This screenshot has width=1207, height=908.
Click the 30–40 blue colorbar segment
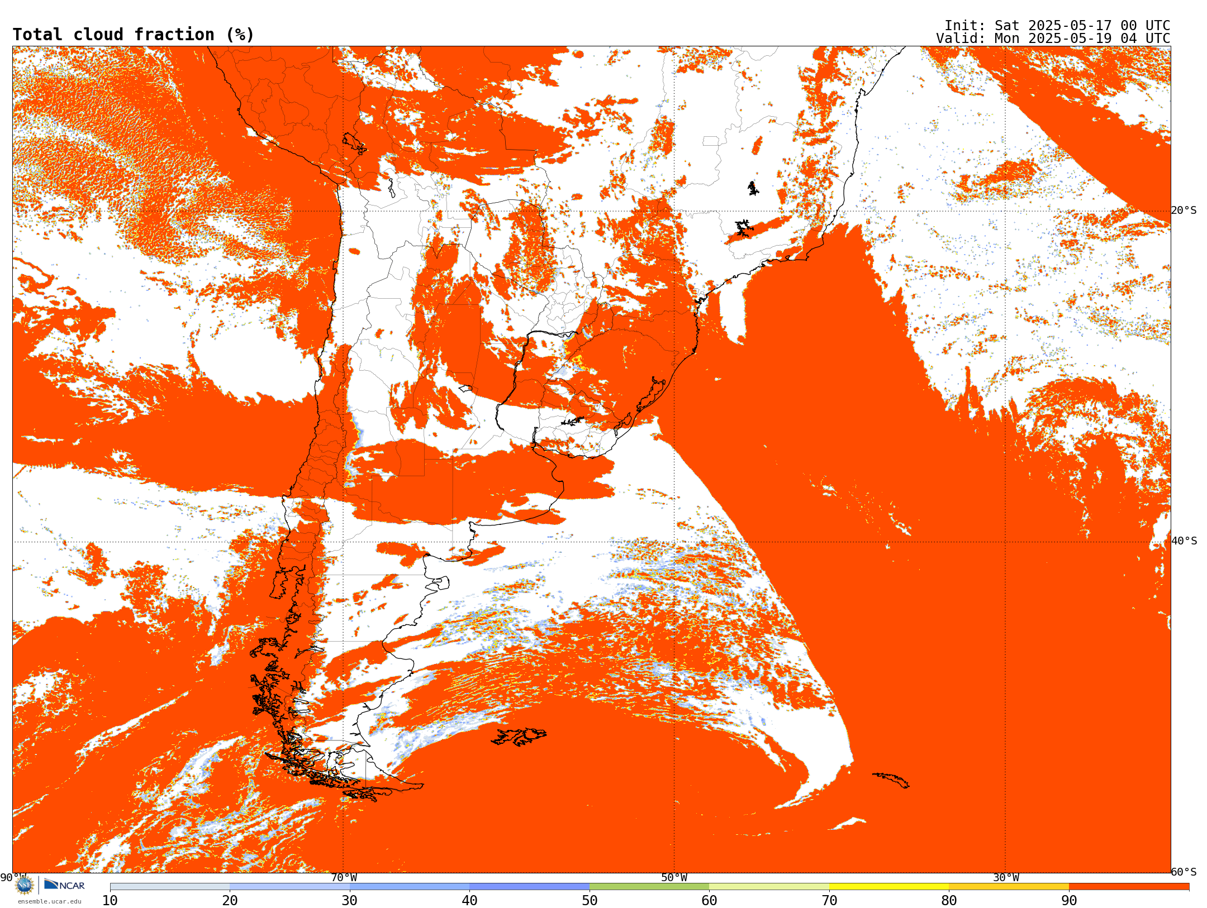coord(410,887)
